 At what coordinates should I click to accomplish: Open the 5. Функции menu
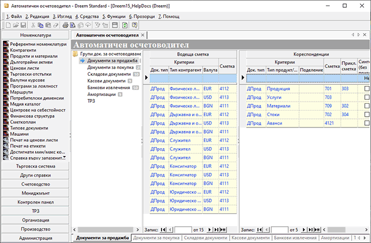point(114,16)
